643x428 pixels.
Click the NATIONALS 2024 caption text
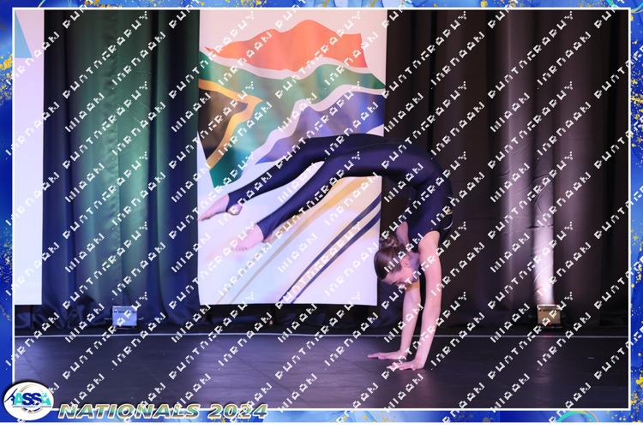(x=163, y=411)
